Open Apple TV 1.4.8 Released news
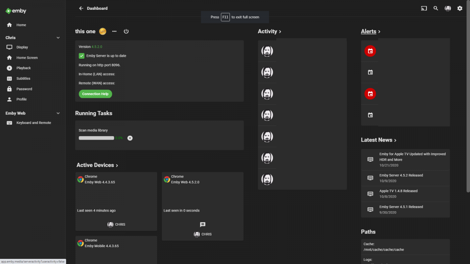The width and height of the screenshot is (470, 264). pos(405,194)
